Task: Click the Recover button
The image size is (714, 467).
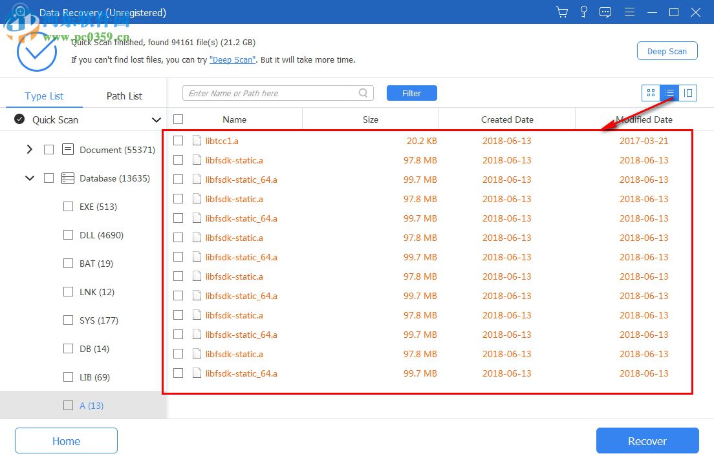Action: pyautogui.click(x=647, y=441)
